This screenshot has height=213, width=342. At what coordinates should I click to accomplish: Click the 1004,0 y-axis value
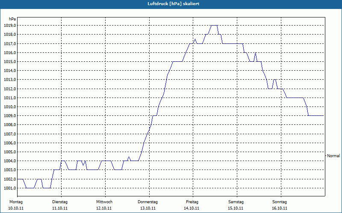pos(10,161)
